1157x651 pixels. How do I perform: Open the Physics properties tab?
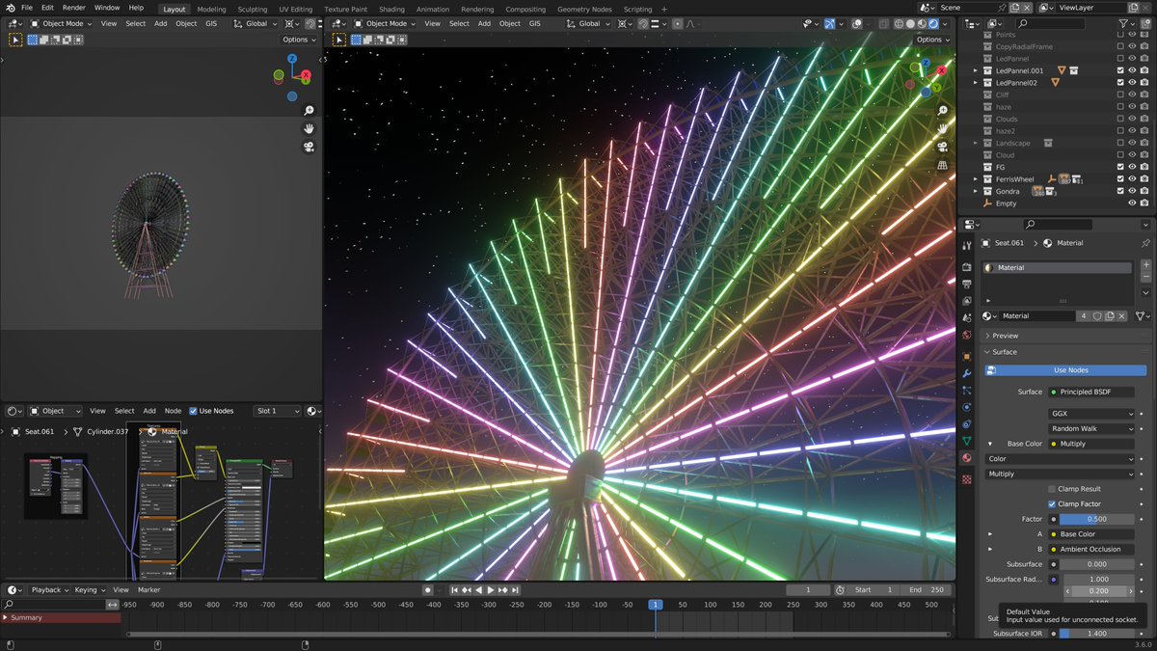pos(966,407)
